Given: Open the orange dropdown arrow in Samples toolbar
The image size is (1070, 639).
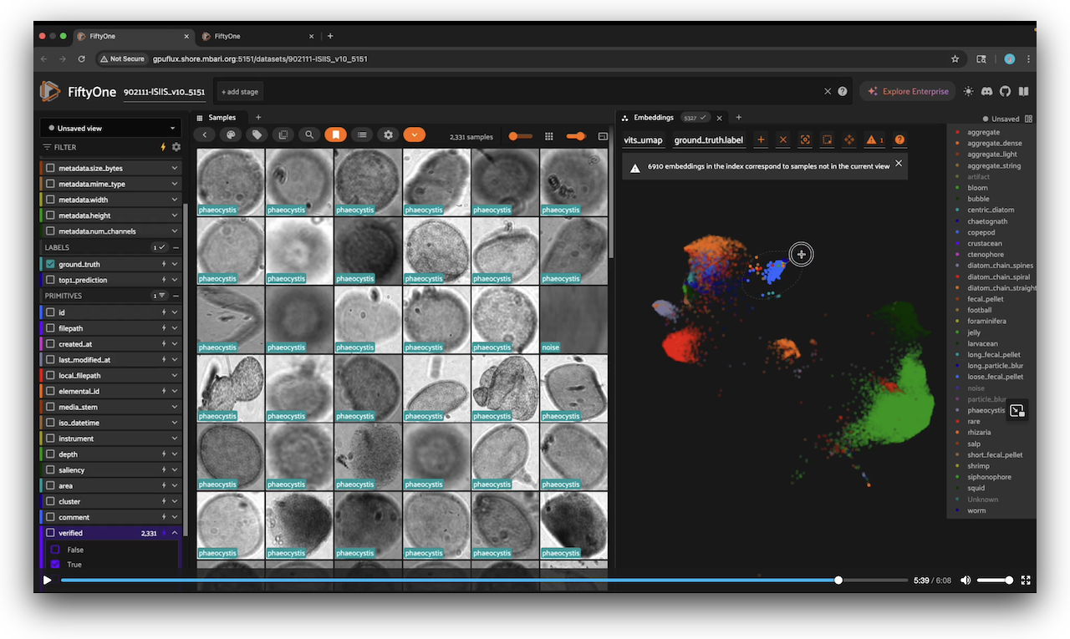Looking at the screenshot, I should (414, 134).
